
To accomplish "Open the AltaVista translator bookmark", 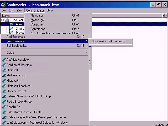I will pos(45,60).
